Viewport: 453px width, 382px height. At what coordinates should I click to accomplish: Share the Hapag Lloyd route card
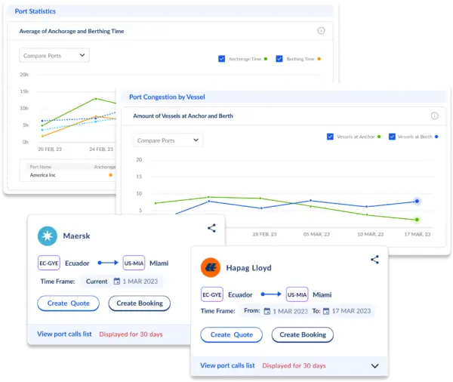[374, 260]
